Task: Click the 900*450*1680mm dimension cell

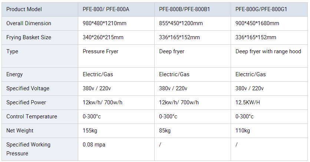Action: 257,23
